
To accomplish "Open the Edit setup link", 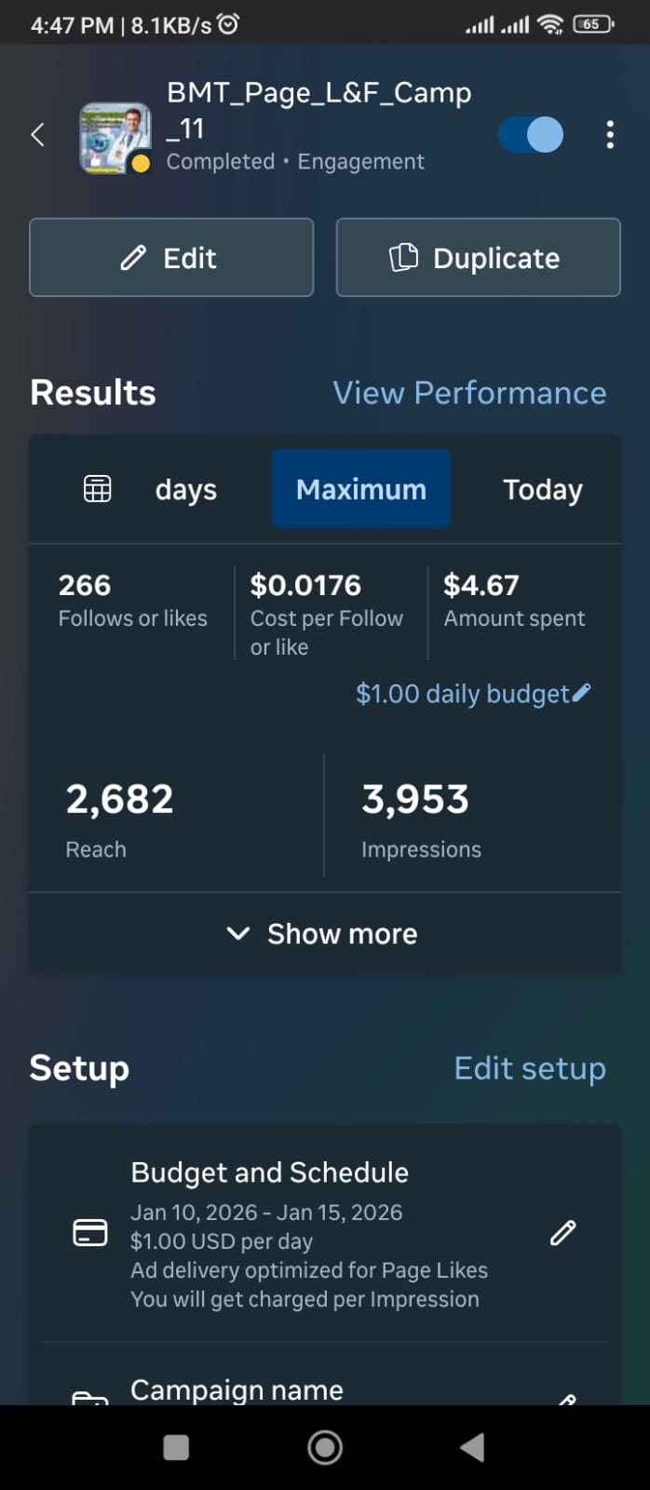I will pyautogui.click(x=530, y=1068).
